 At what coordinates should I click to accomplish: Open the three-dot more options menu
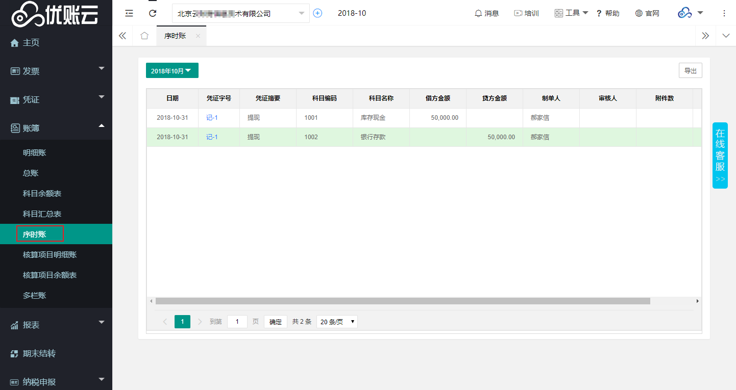point(724,13)
